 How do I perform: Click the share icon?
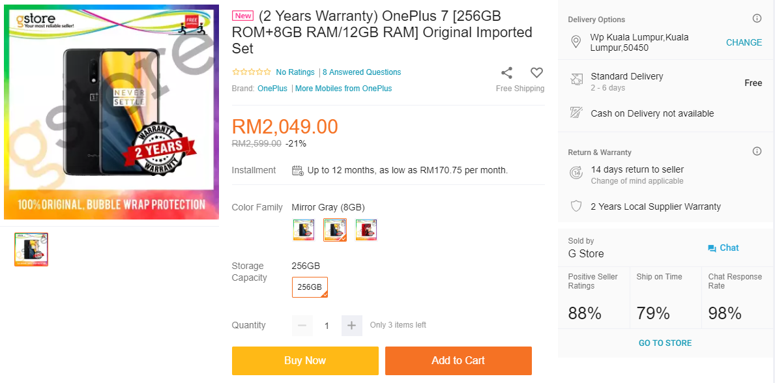(x=506, y=72)
